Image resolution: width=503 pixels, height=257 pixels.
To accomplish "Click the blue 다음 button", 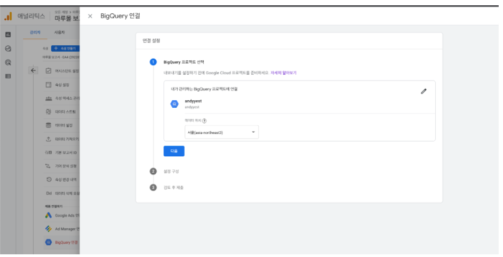I will coord(174,151).
